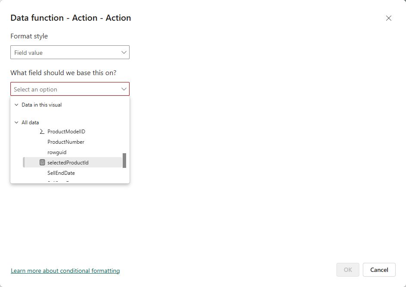Collapse the 'All data' chevron
This screenshot has width=406, height=287.
click(x=16, y=123)
